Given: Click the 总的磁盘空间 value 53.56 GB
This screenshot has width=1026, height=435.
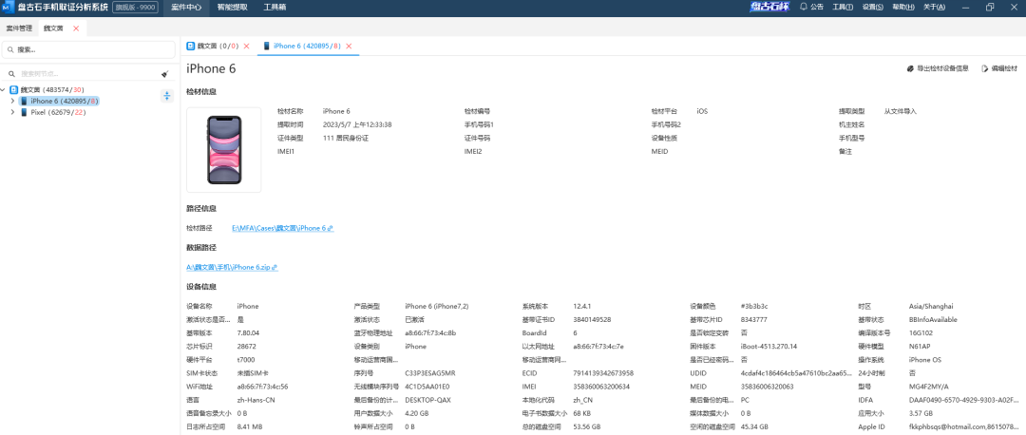Looking at the screenshot, I should tap(587, 426).
